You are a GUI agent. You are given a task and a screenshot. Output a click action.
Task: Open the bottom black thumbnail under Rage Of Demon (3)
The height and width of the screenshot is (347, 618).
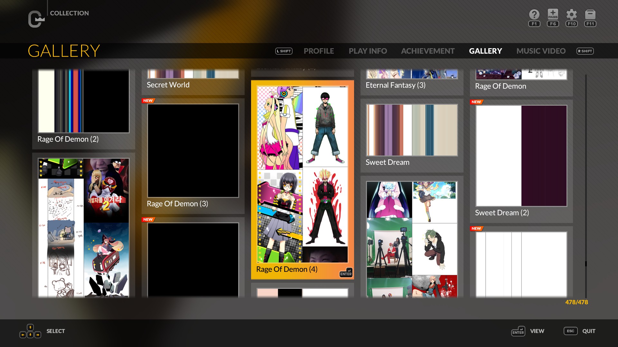coord(193,260)
